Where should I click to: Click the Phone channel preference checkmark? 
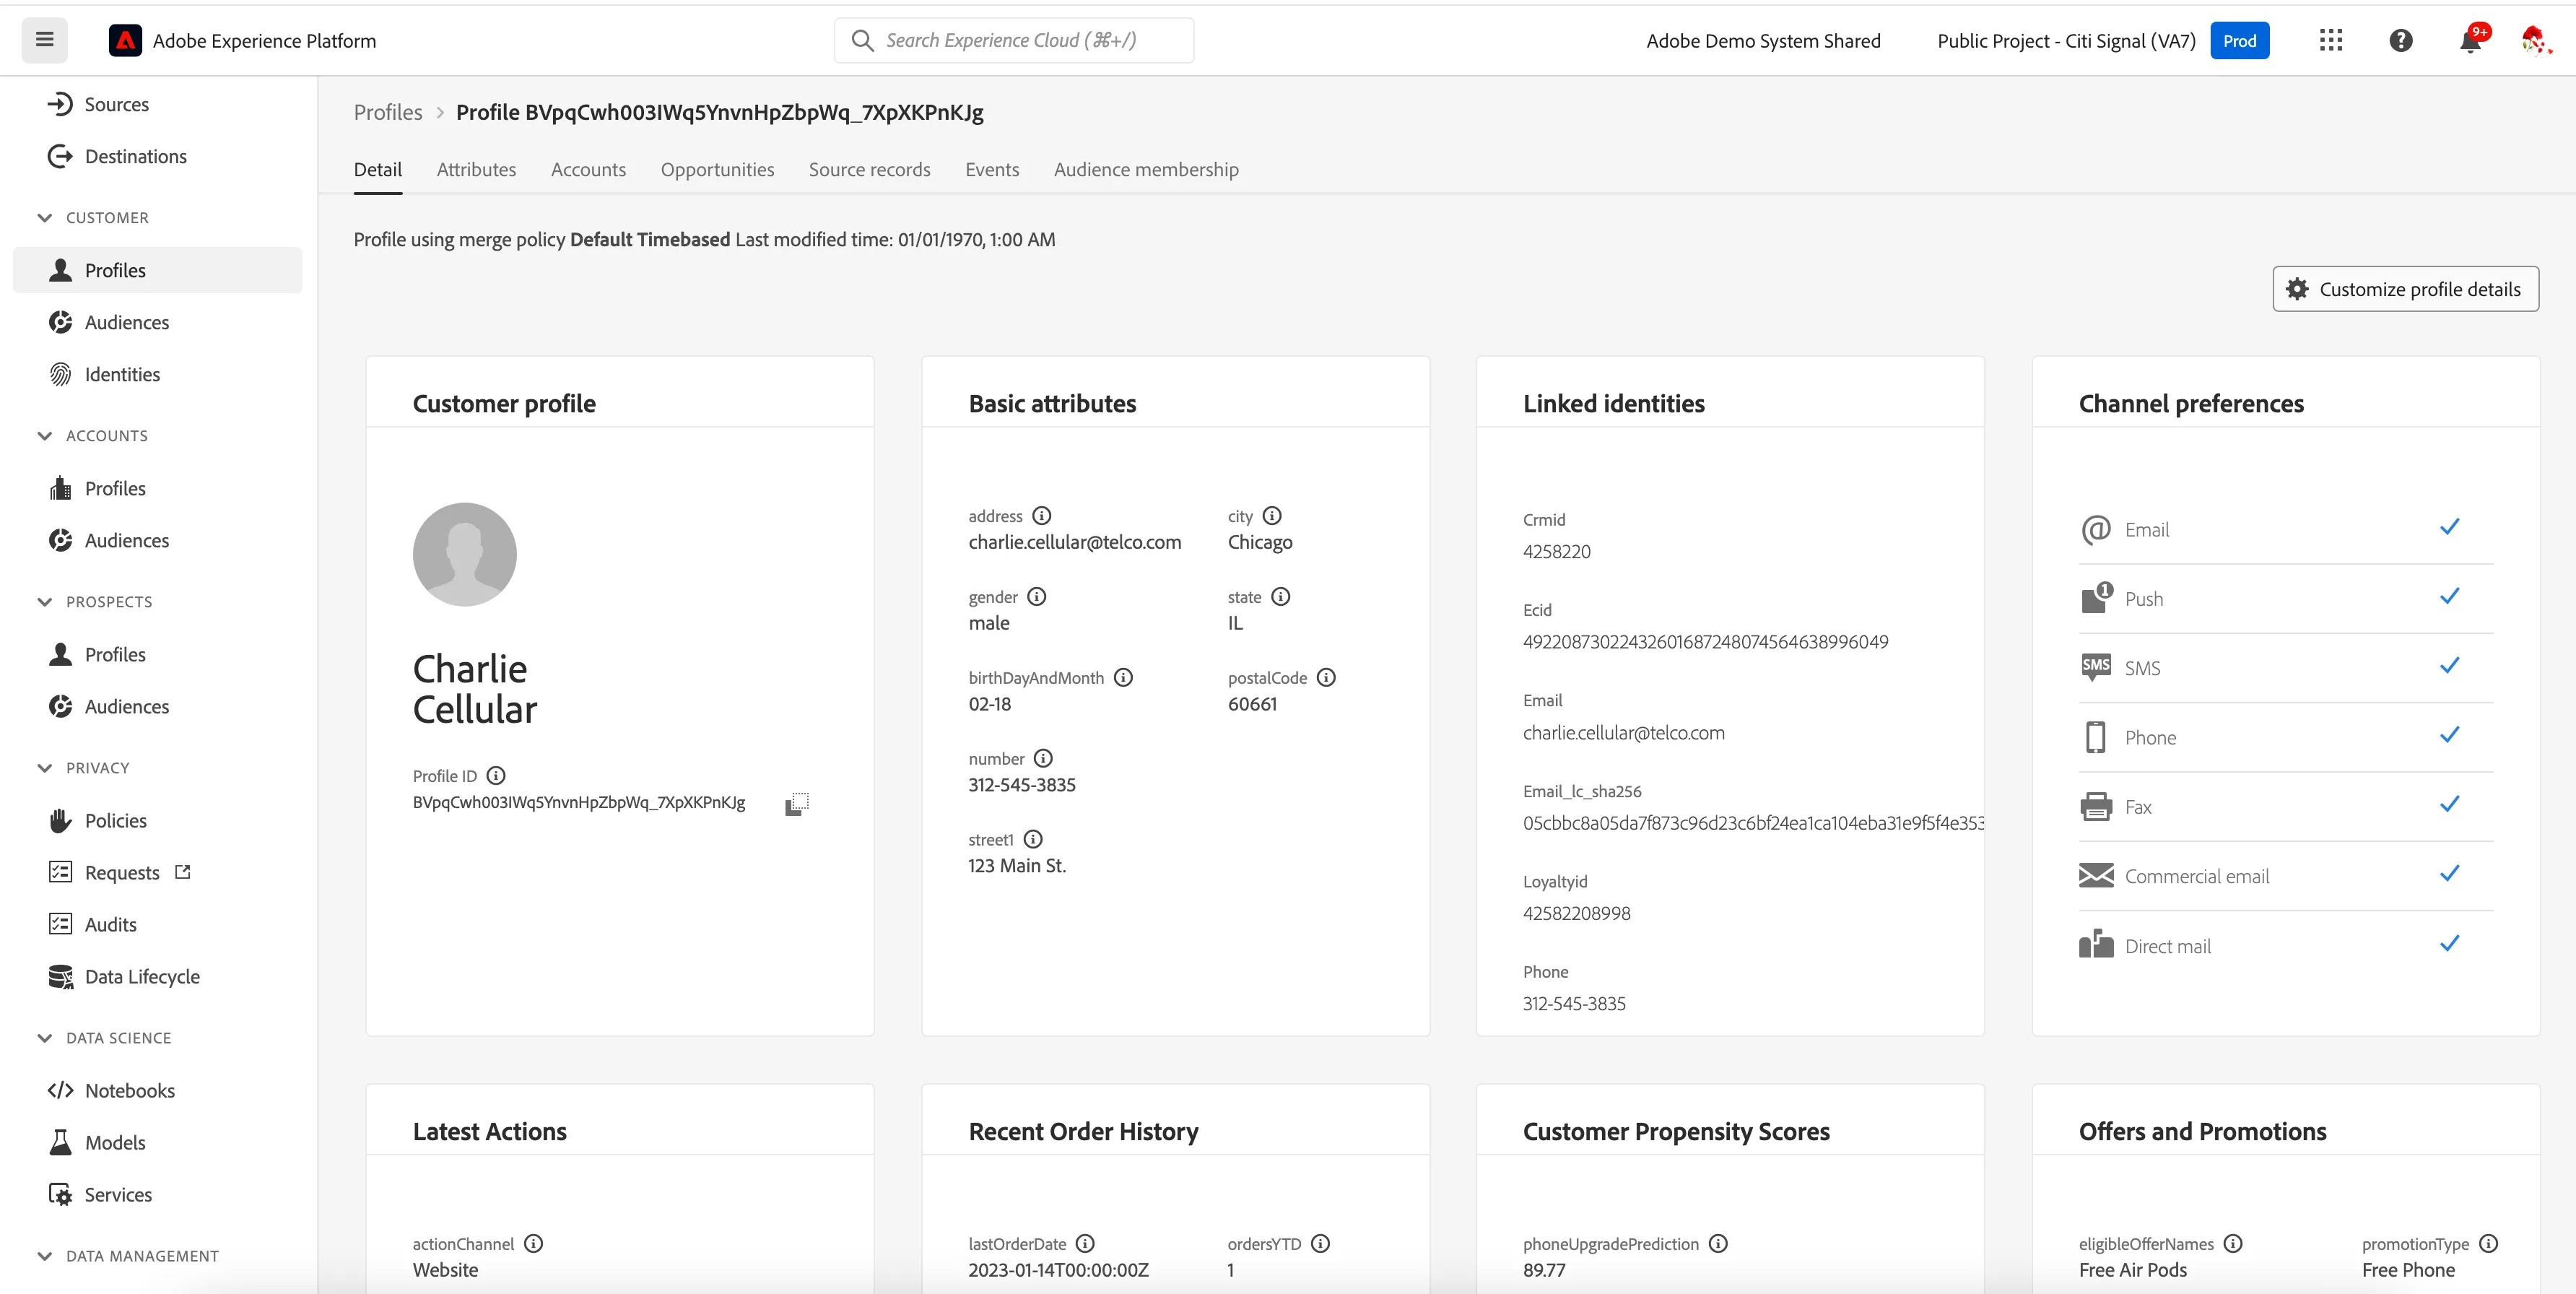click(2449, 735)
